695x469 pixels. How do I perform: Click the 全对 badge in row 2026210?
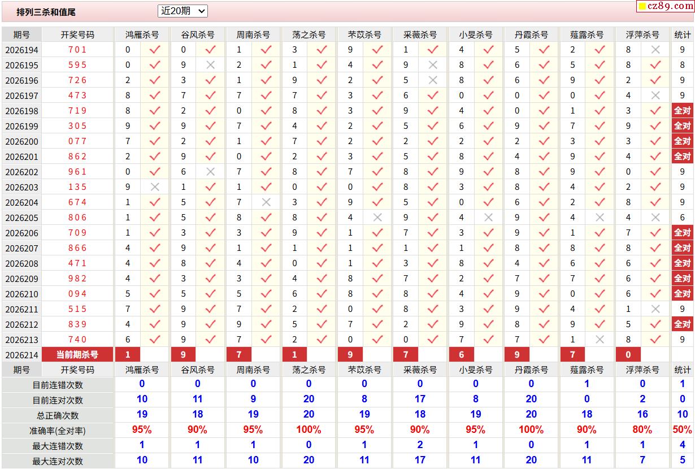click(x=683, y=294)
